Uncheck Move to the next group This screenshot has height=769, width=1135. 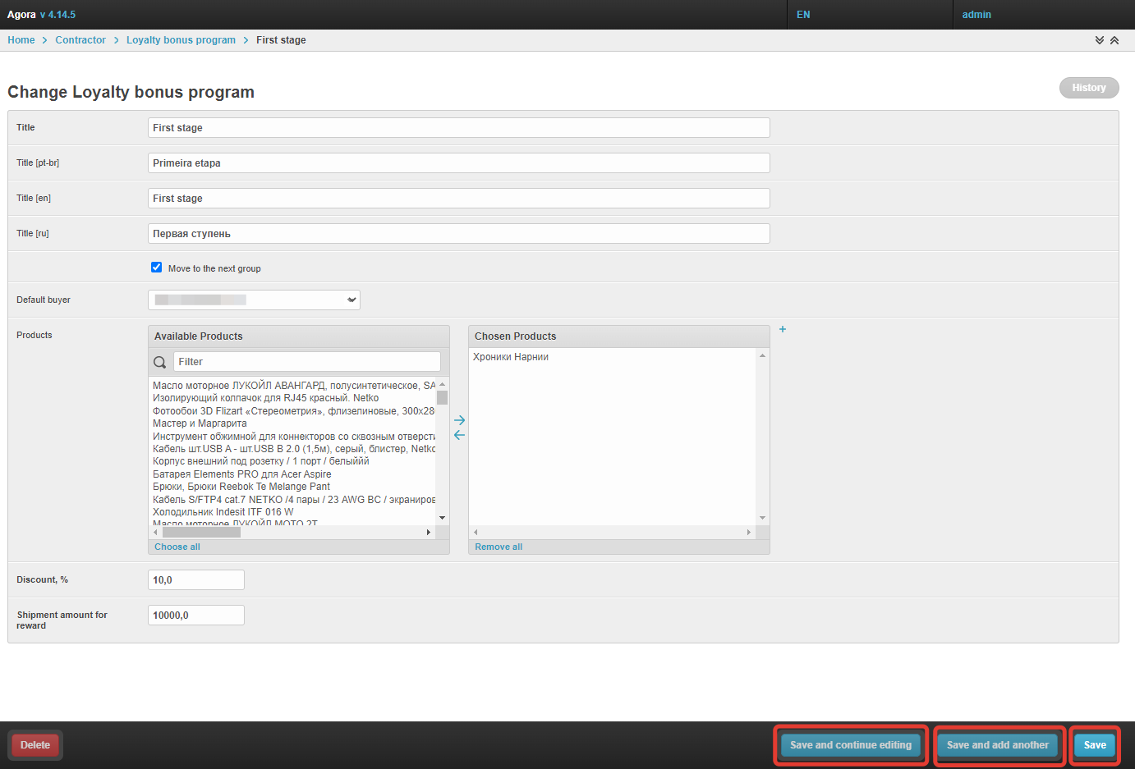(157, 268)
